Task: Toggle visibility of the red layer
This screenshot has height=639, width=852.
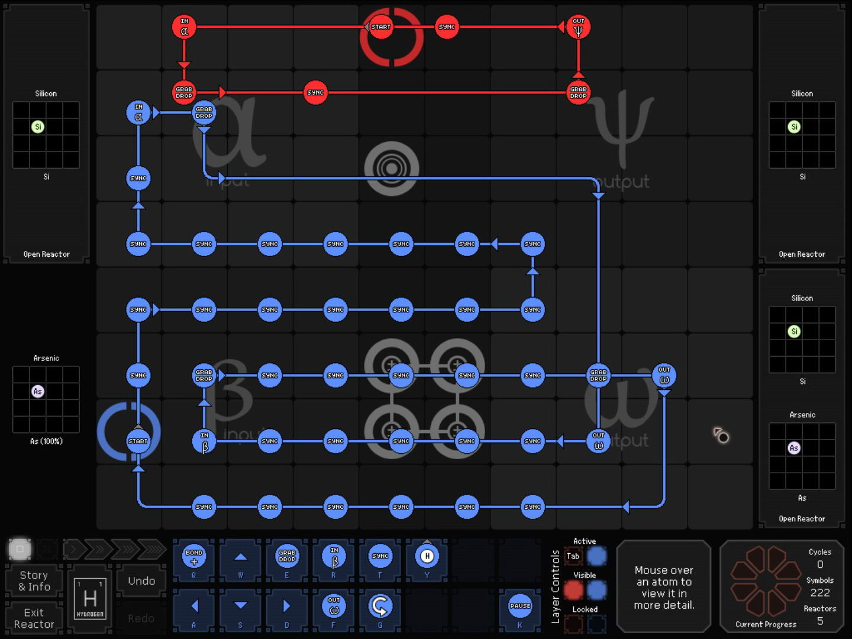Action: (573, 590)
